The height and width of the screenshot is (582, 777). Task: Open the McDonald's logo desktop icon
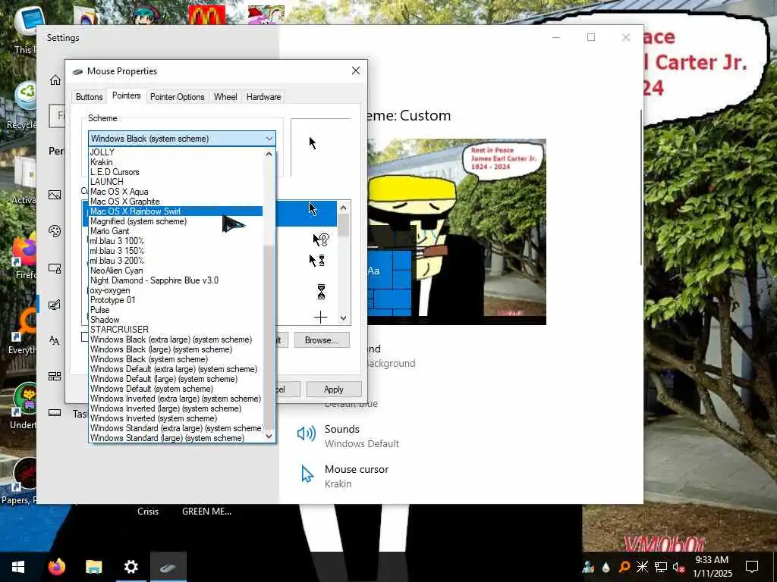click(206, 15)
